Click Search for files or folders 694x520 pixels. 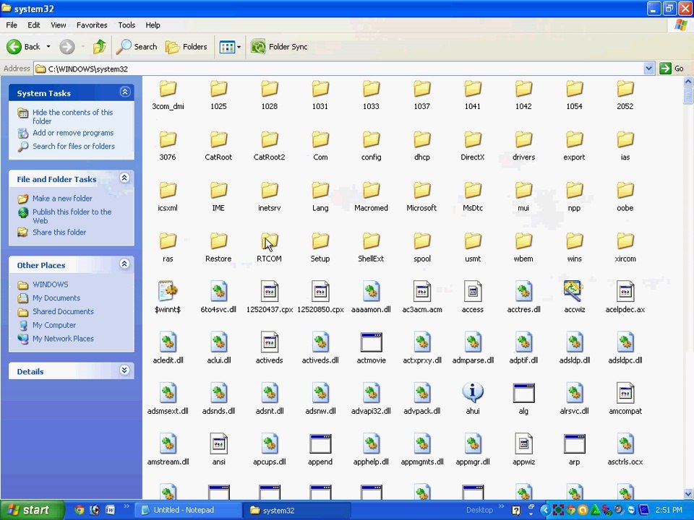(x=74, y=147)
